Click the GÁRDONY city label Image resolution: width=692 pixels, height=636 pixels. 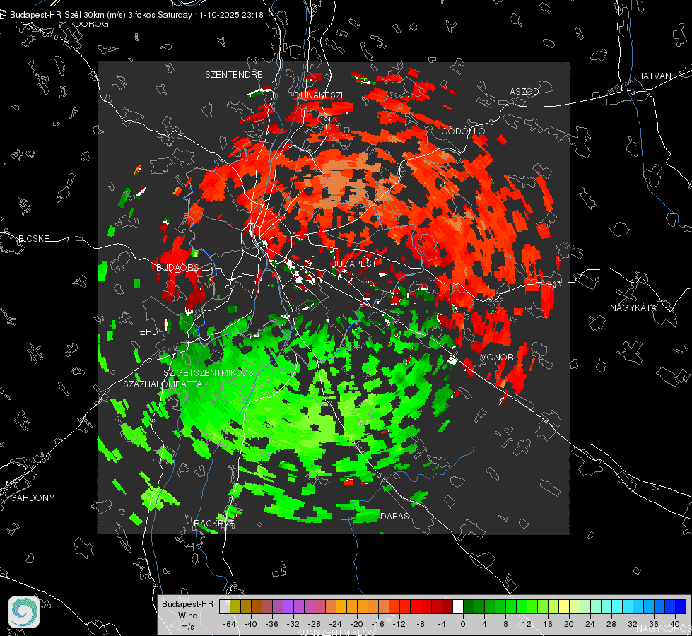[33, 498]
